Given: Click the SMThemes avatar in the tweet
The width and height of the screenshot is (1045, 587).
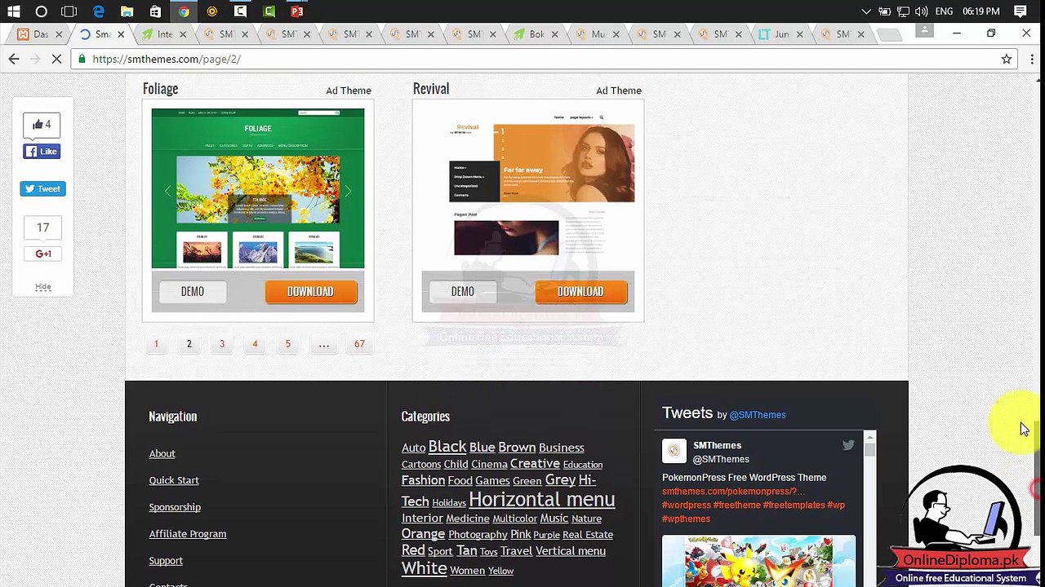Looking at the screenshot, I should (674, 451).
